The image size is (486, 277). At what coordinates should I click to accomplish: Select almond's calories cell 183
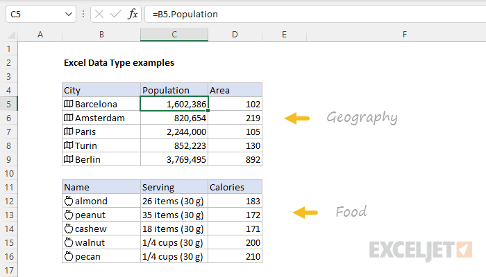[x=235, y=201]
